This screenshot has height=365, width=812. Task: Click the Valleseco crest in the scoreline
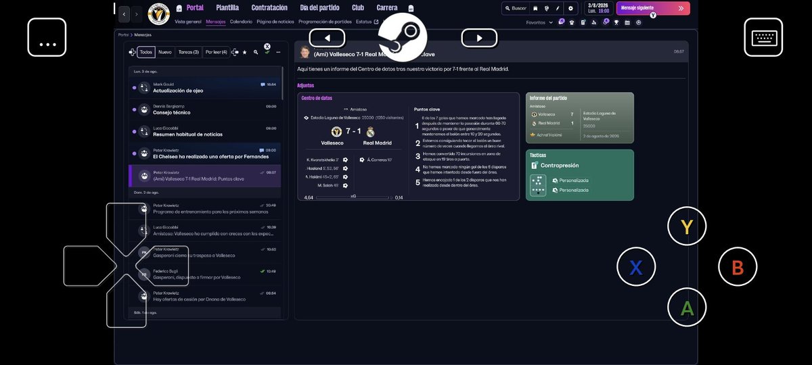(x=336, y=131)
